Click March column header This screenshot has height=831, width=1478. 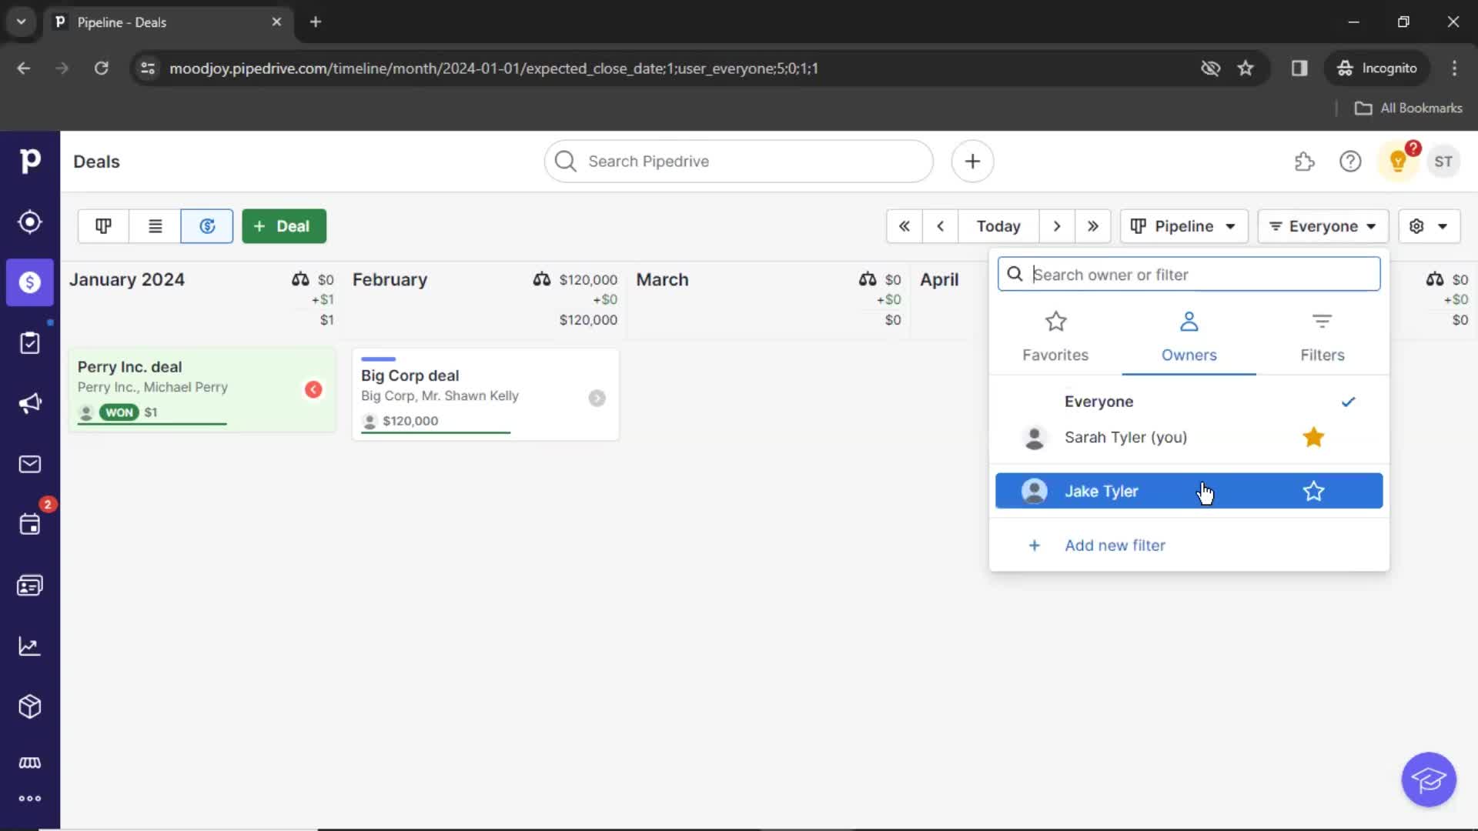click(662, 279)
